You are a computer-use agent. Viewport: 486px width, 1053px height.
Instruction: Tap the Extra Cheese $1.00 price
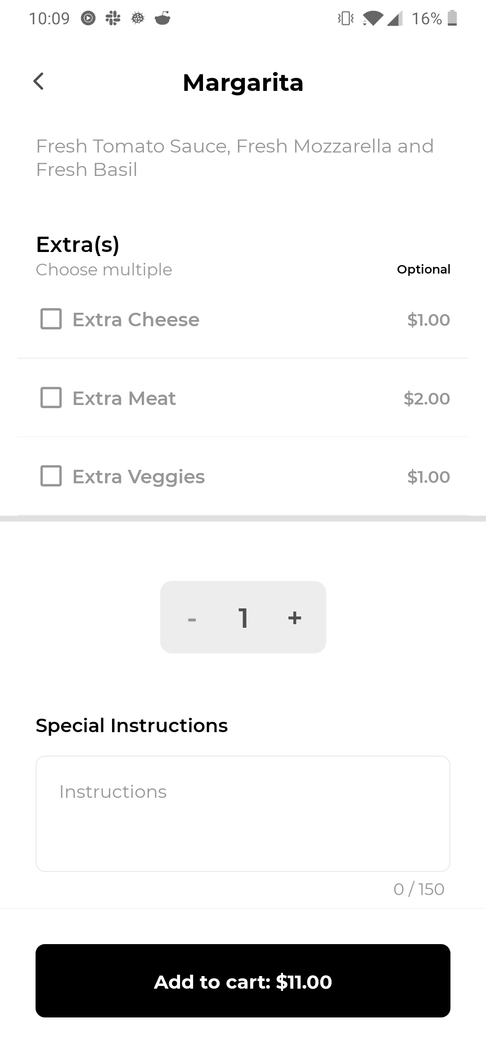point(428,320)
